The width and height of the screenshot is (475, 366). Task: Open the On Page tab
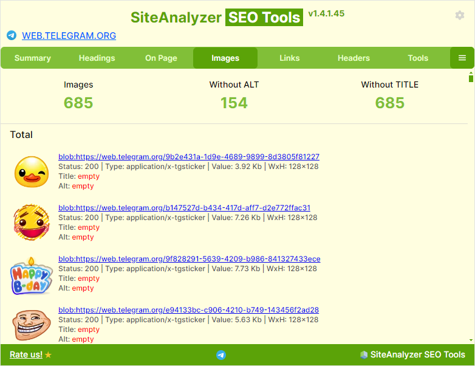pos(161,58)
